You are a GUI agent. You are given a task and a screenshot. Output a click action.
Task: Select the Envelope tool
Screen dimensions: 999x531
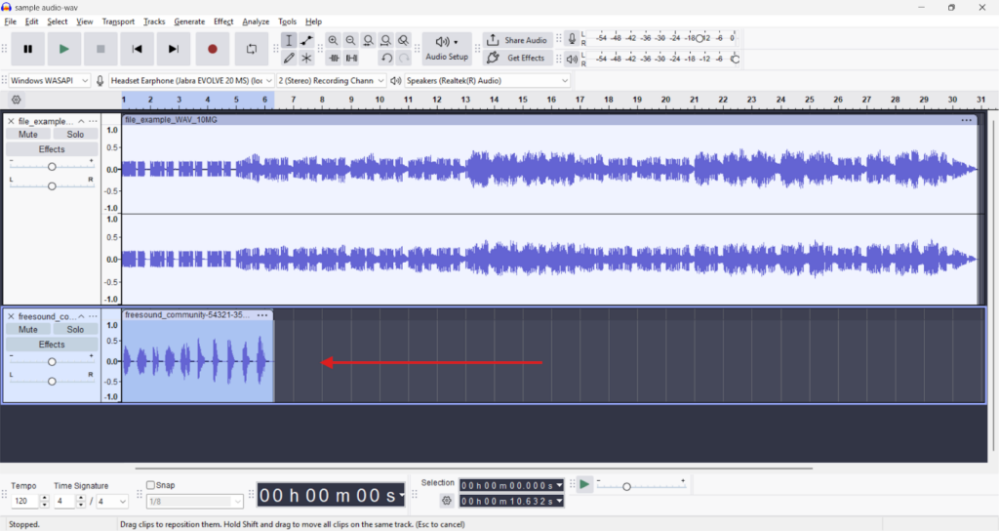point(306,41)
